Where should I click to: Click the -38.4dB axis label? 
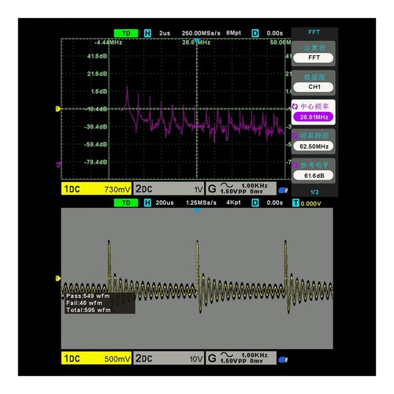point(95,127)
